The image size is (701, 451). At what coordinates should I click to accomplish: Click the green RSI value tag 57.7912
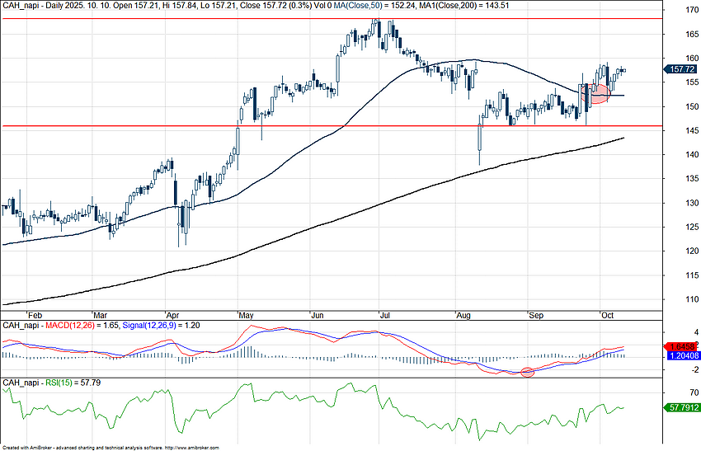(683, 407)
